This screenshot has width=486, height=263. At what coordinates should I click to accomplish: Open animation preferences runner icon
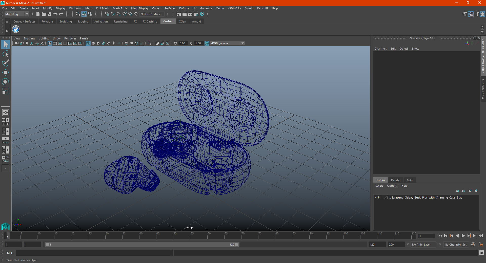[481, 245]
